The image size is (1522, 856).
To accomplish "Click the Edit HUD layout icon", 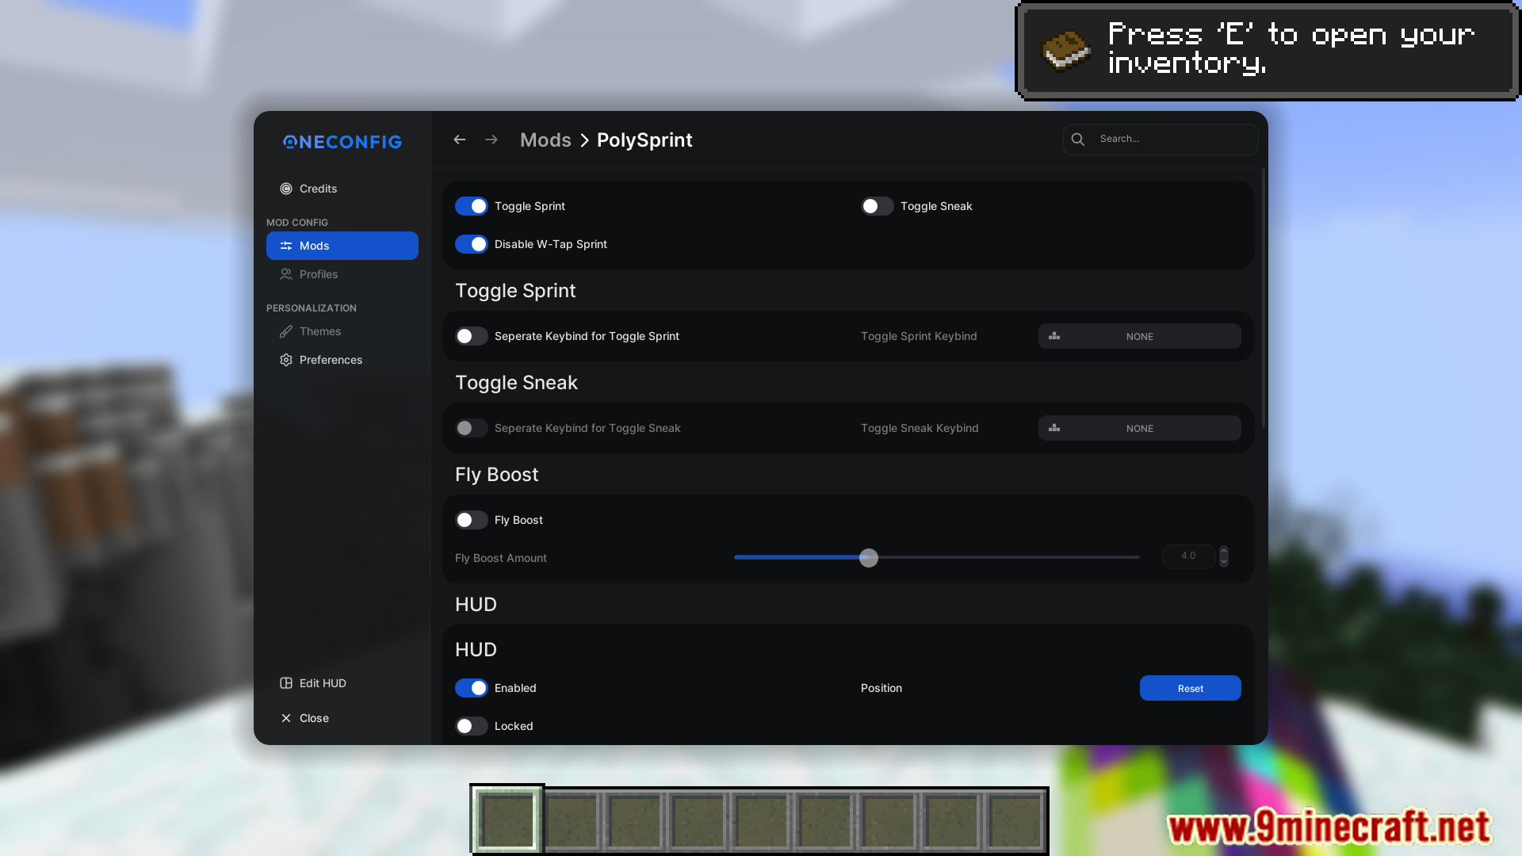I will tap(286, 683).
